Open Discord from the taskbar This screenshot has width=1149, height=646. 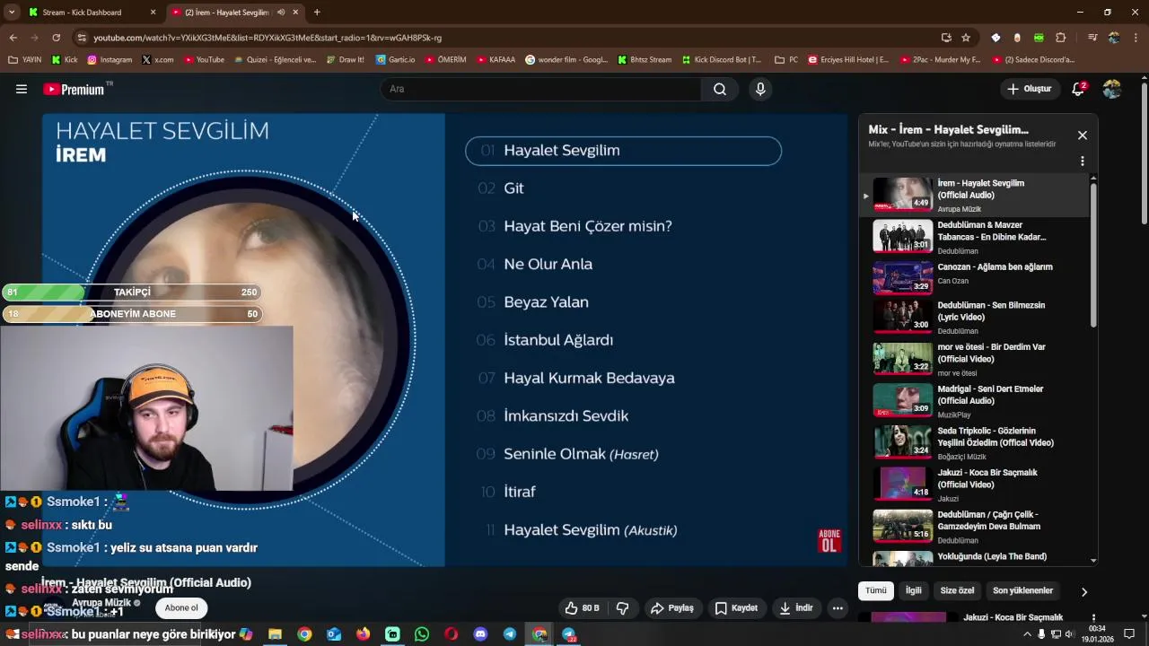(480, 634)
